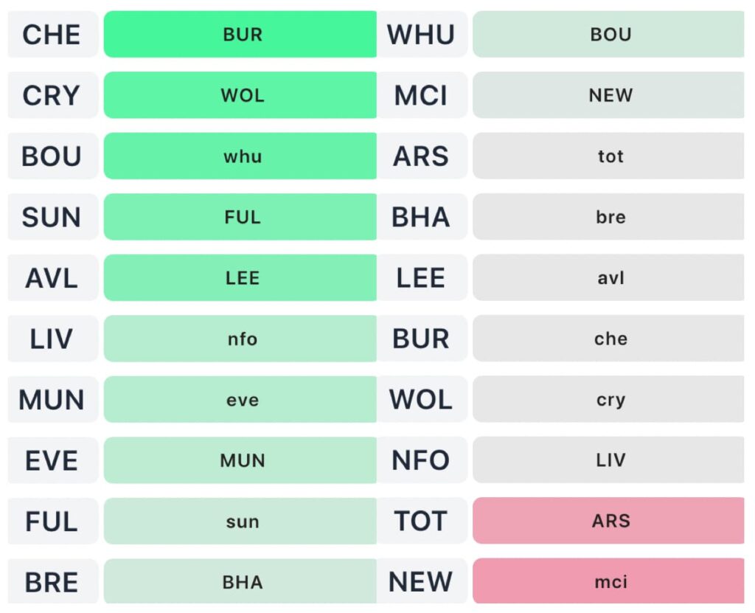Open the grey tot fixture beside ARS
The image size is (755, 613).
[609, 156]
